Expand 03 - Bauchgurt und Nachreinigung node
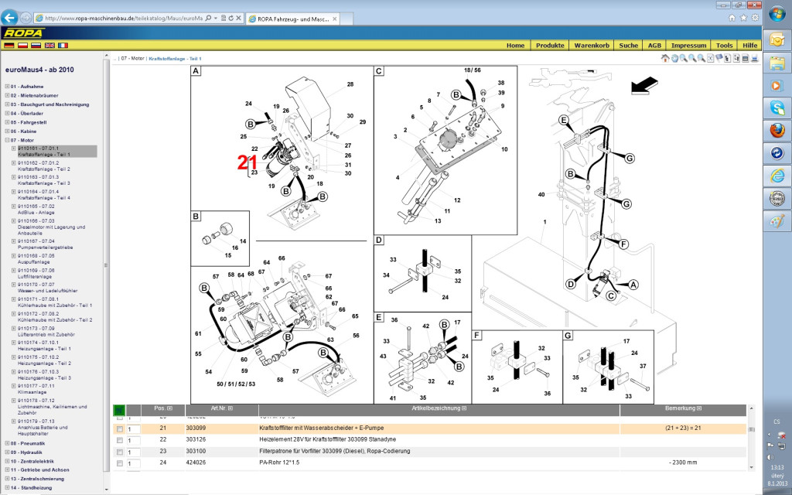 7,104
